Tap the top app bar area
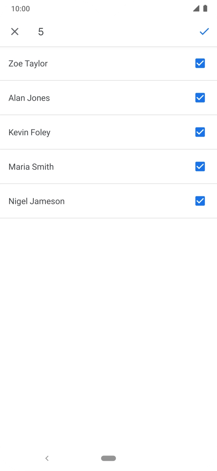The width and height of the screenshot is (217, 471). 108,32
